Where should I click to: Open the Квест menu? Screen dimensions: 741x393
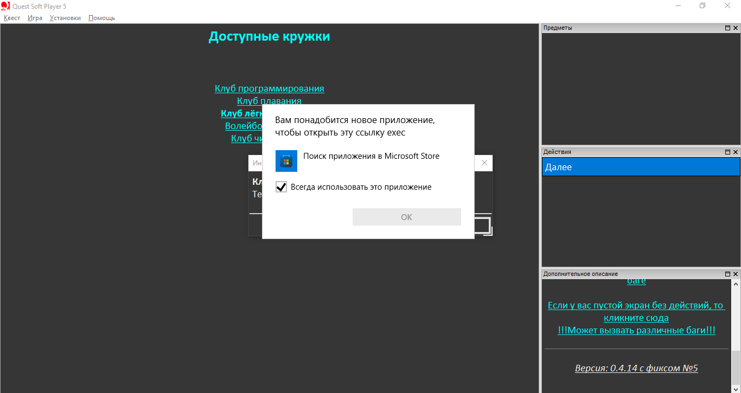12,18
